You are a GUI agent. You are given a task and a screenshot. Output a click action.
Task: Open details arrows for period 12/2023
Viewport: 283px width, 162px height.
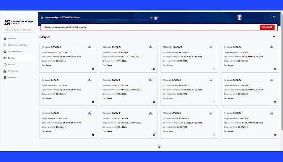(x=93, y=69)
